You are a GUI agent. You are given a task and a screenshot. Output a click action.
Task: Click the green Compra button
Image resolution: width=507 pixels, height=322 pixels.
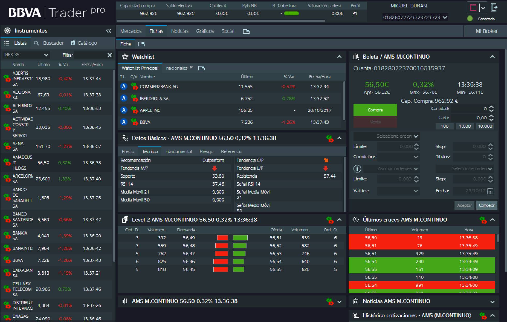[375, 110]
